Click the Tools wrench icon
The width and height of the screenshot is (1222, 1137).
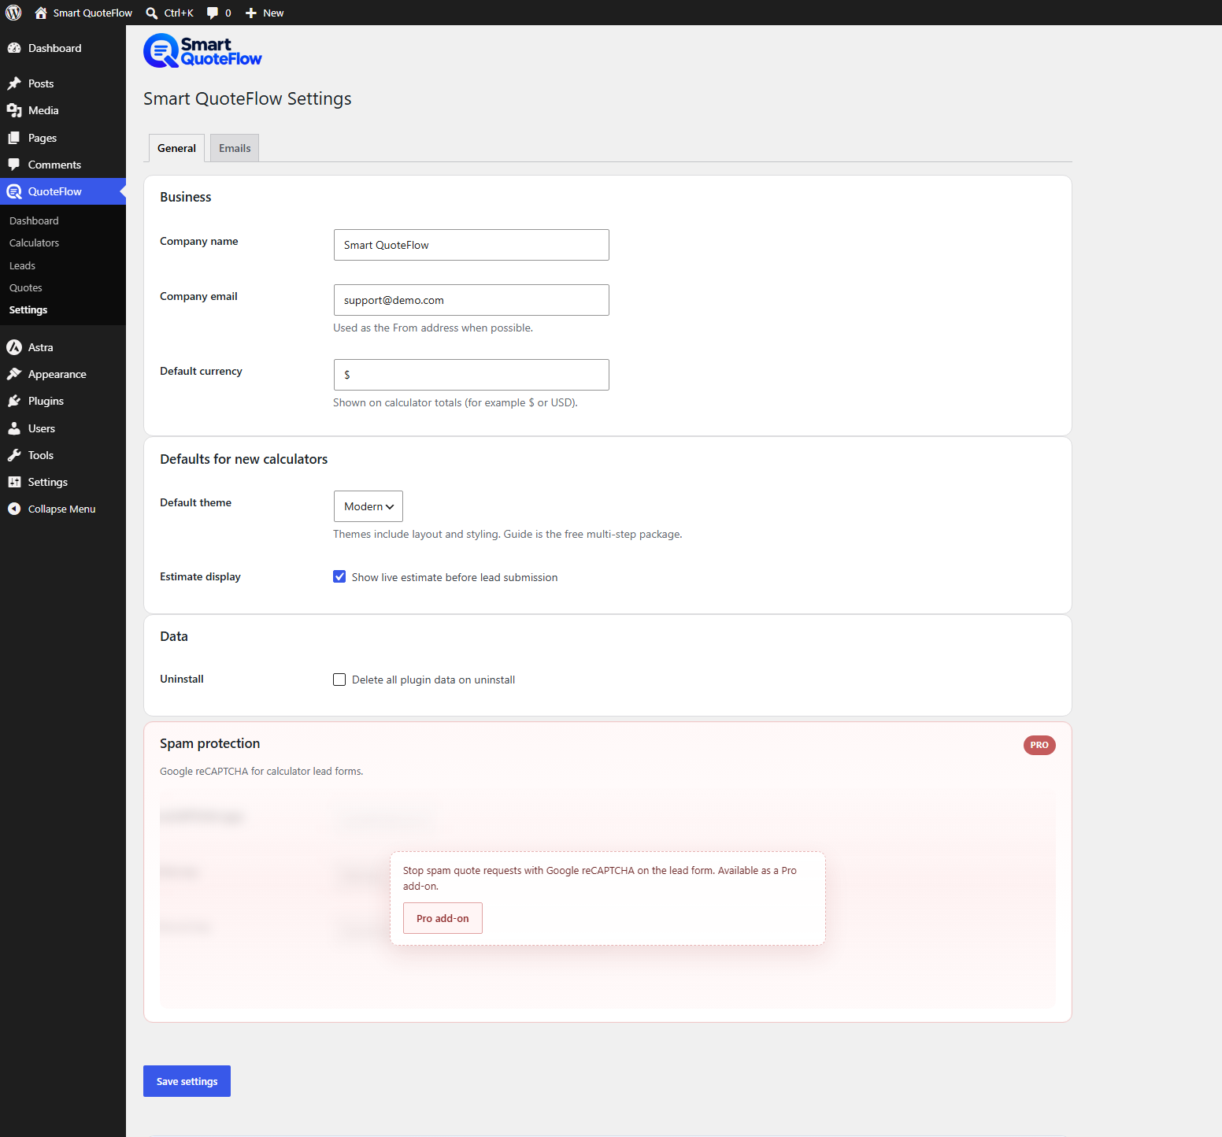14,455
